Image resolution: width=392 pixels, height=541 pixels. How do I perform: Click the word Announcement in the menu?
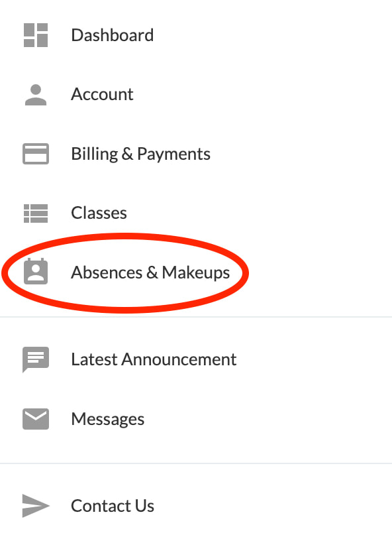coord(179,359)
